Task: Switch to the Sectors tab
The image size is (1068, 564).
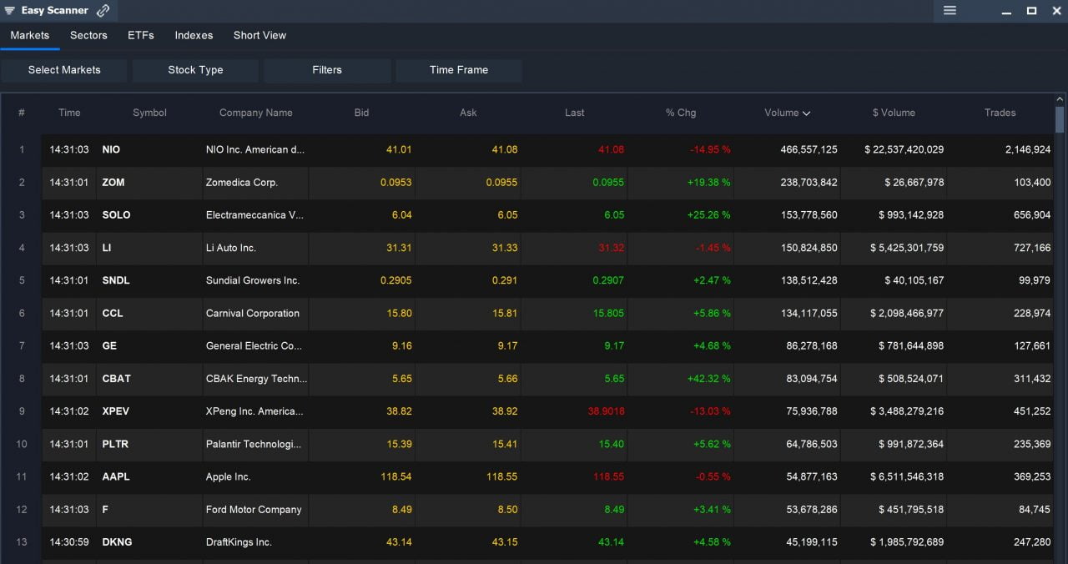Action: pos(88,35)
